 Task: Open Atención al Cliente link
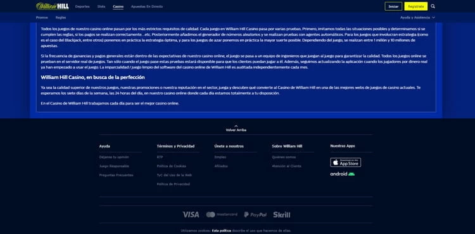[x=286, y=166]
